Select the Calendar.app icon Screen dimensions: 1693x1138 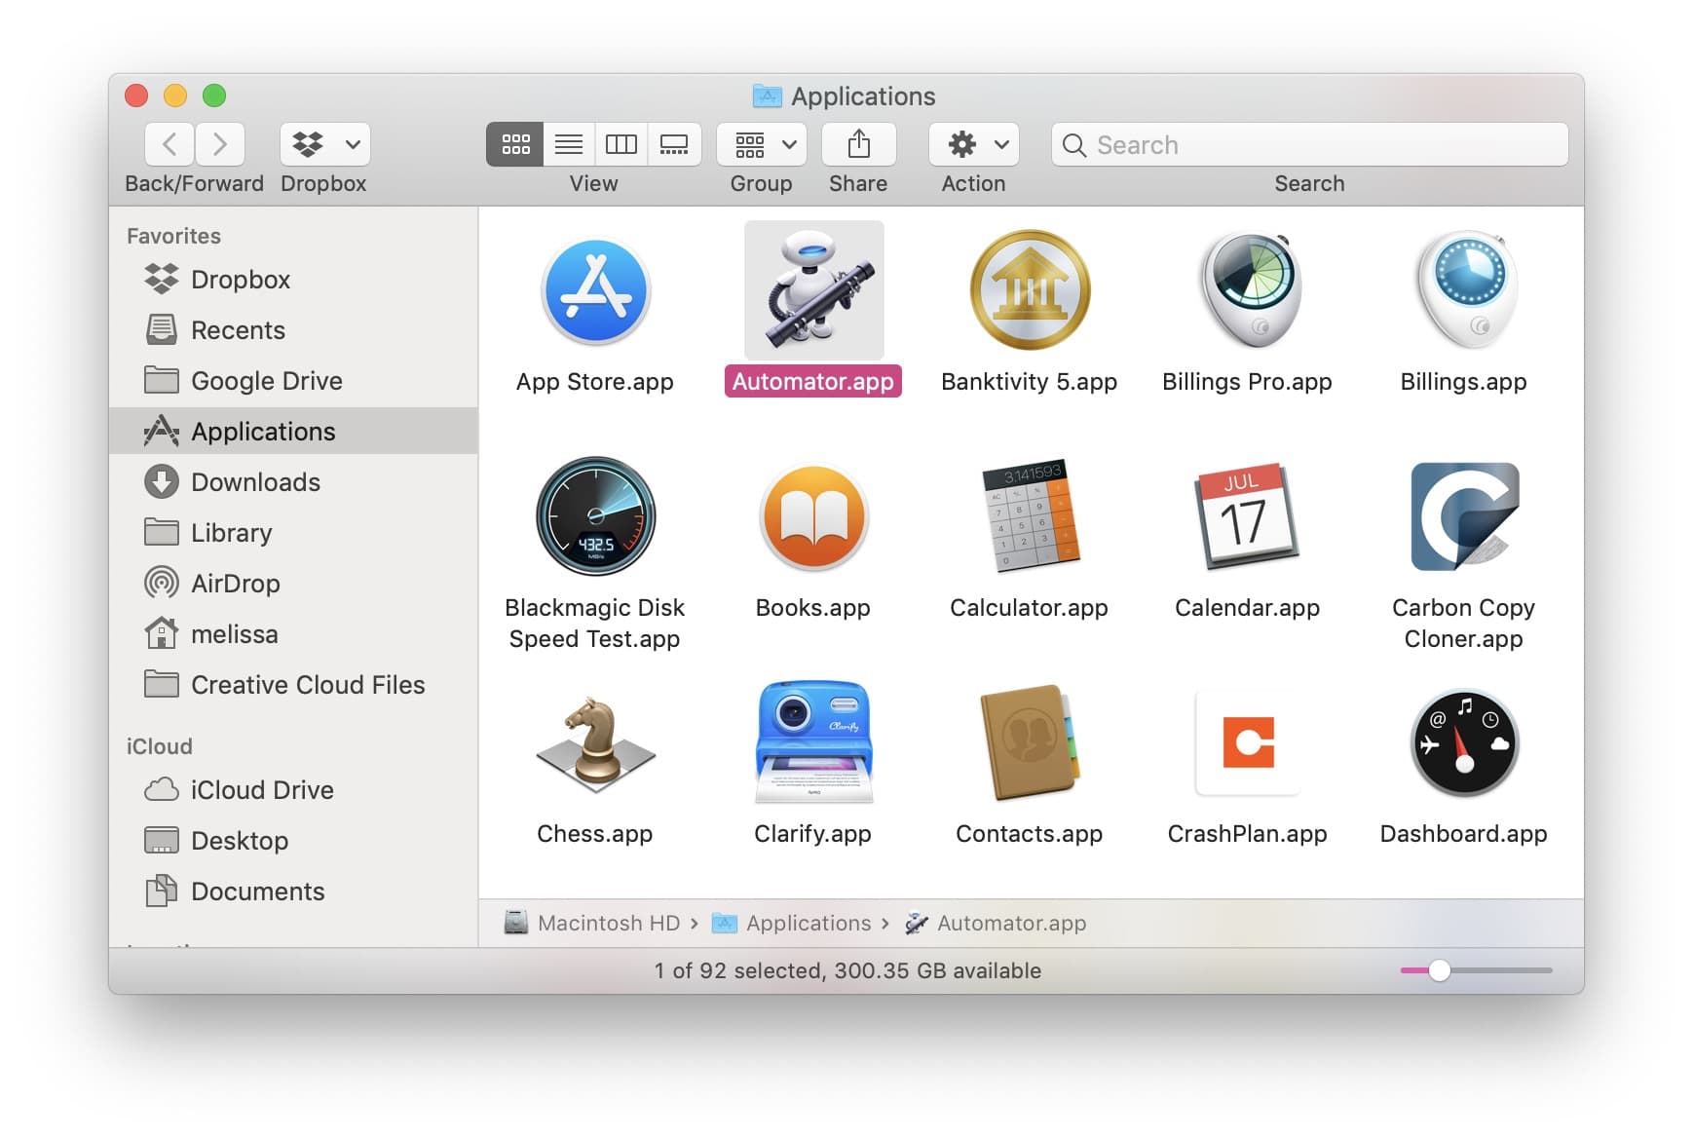click(1248, 515)
